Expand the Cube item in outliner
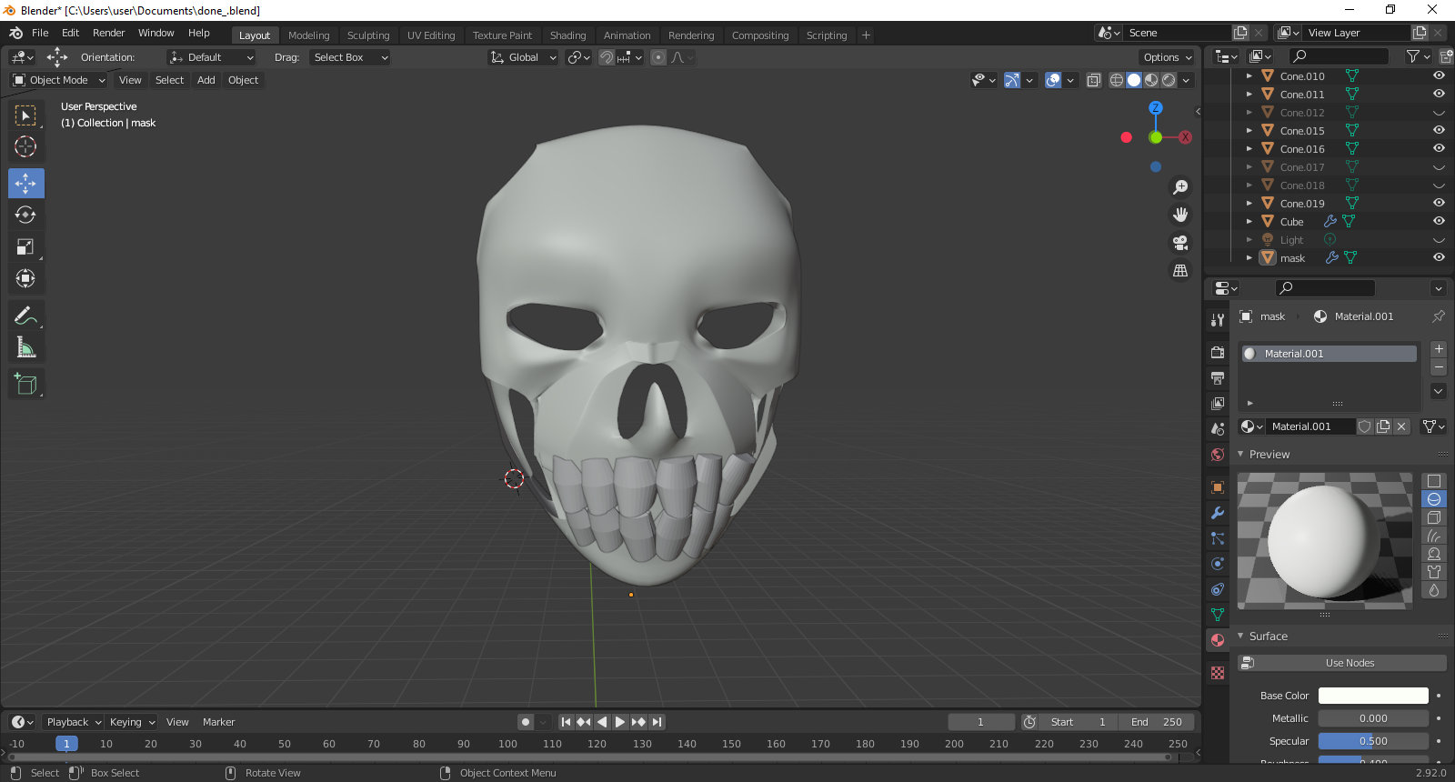The width and height of the screenshot is (1455, 782). 1249,222
